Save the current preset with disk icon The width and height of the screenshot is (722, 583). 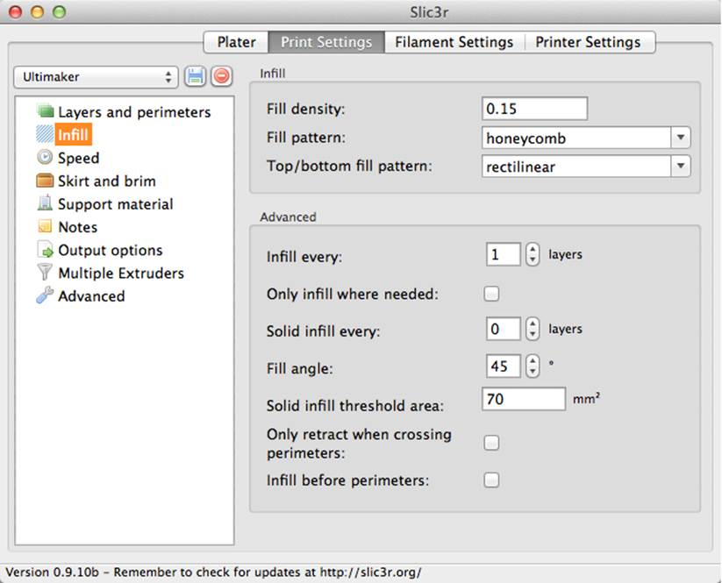coord(196,76)
